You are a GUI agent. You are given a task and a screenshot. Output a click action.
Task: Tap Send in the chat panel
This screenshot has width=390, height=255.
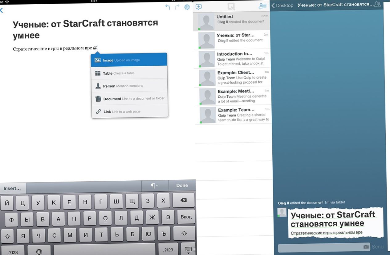378,247
